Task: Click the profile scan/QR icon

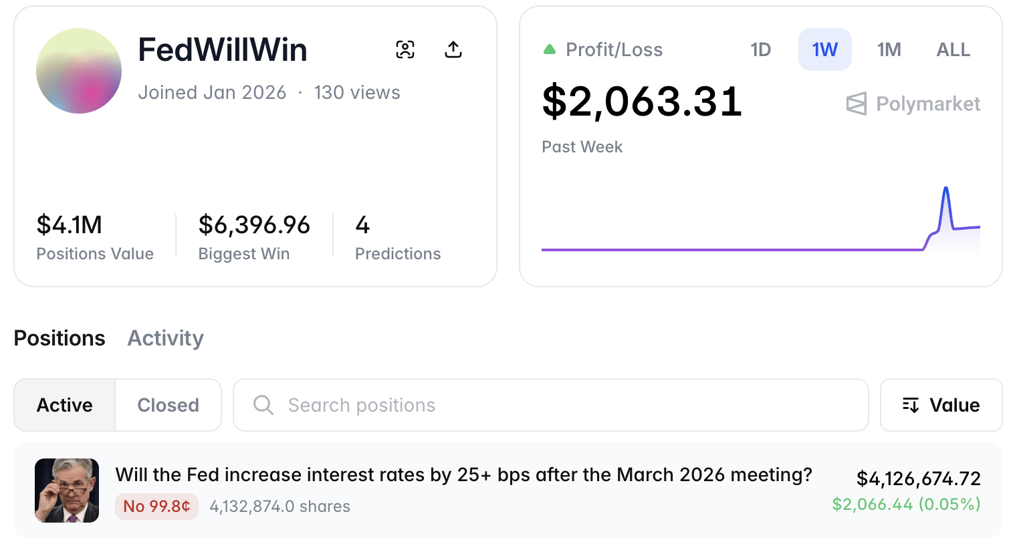Action: 405,49
